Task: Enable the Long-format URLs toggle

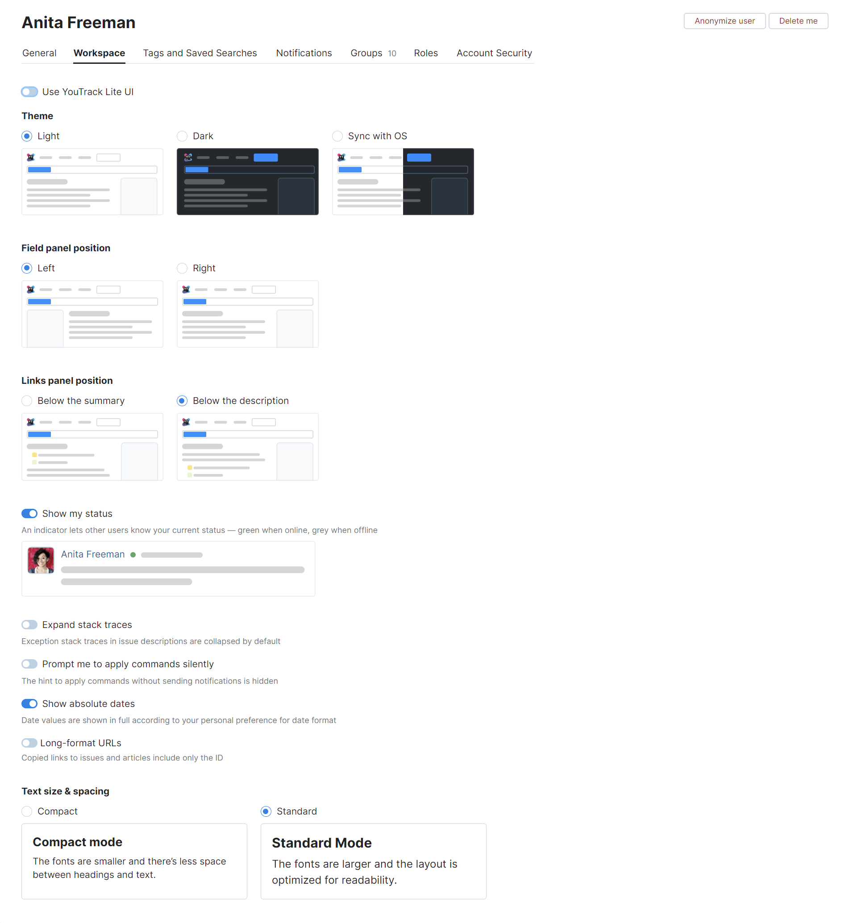Action: [x=29, y=742]
